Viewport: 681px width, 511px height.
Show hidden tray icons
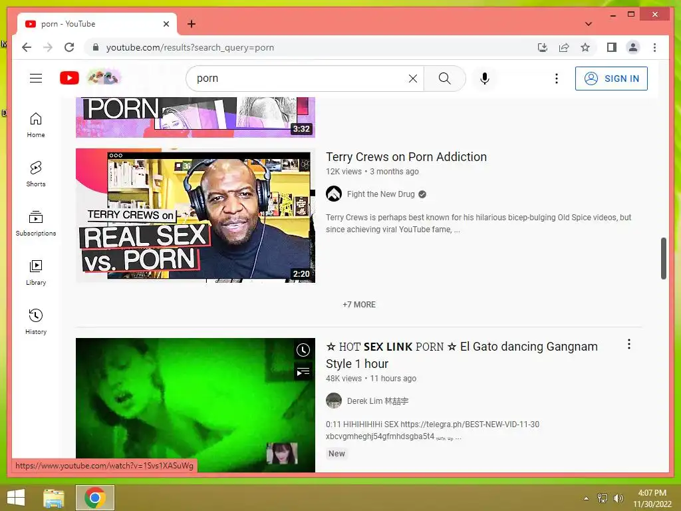586,498
